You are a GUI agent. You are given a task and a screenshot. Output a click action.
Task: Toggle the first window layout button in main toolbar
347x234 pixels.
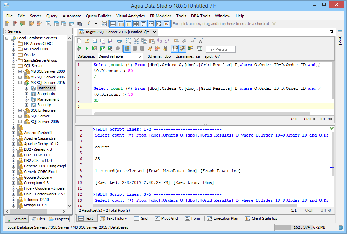(x=113, y=24)
